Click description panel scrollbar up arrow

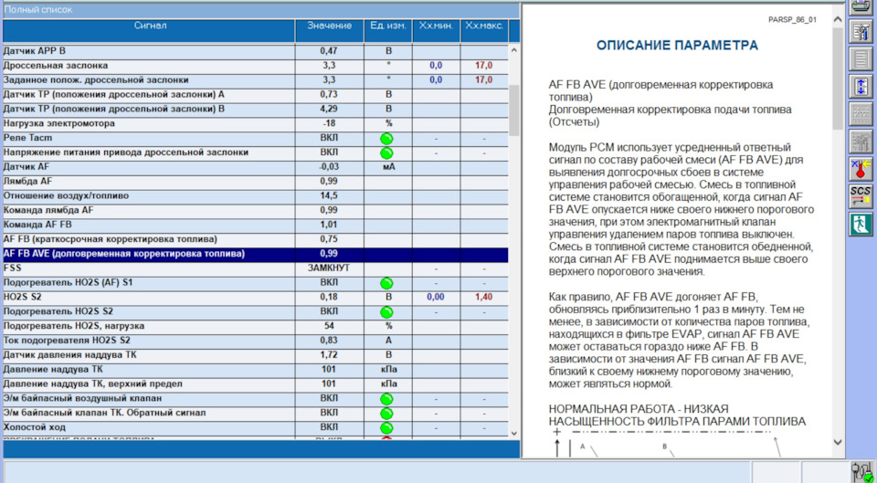pyautogui.click(x=838, y=19)
